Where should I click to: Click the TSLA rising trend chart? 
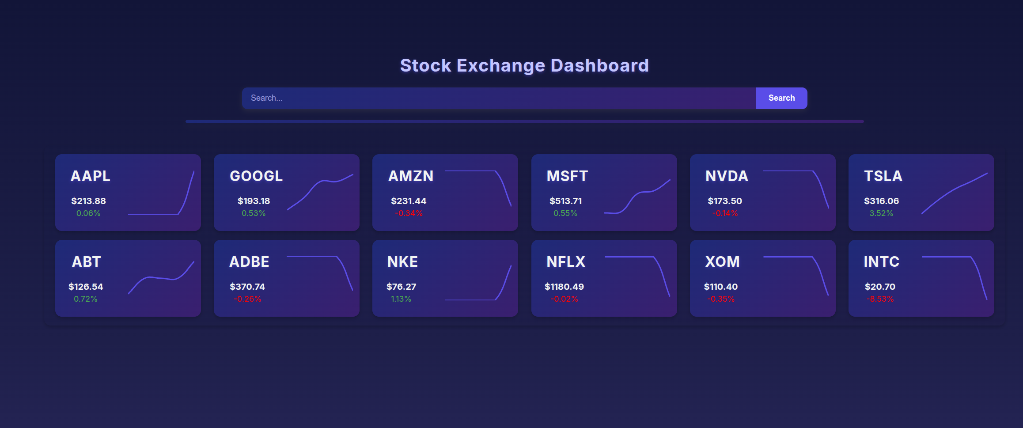pyautogui.click(x=955, y=193)
